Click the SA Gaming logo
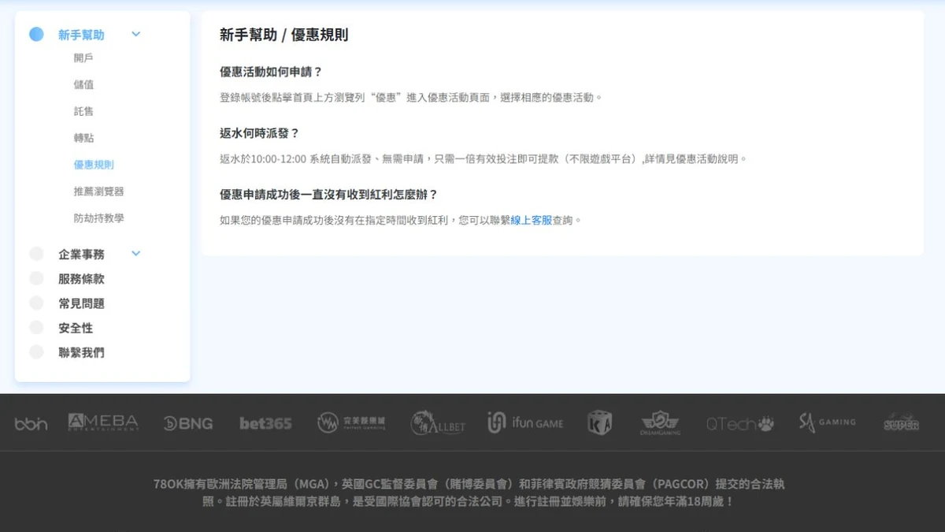945x532 pixels. tap(827, 422)
